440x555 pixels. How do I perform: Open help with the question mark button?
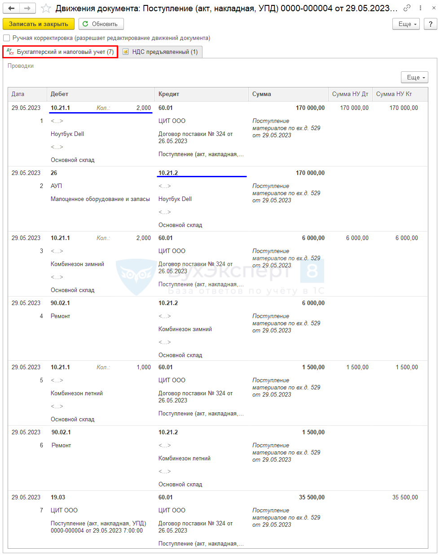point(431,24)
